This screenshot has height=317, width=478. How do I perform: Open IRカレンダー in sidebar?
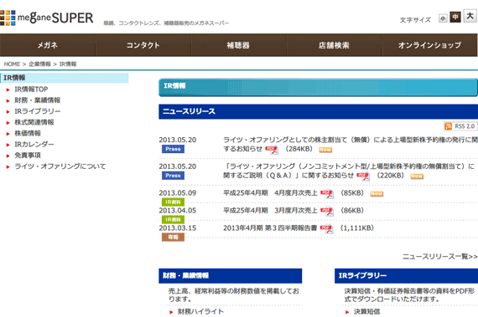pos(34,144)
